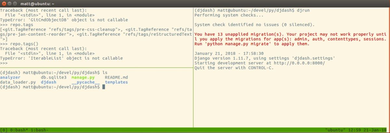Click the 'analyzer' directory name
This screenshot has width=390, height=133.
[10, 78]
